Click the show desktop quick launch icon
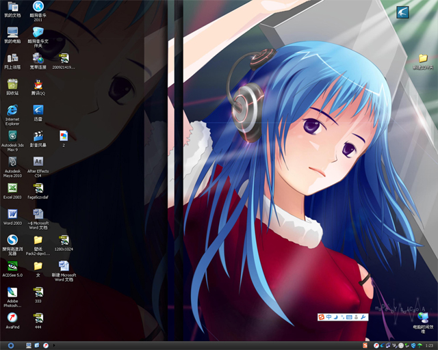Screen dimensions: 438x350 pyautogui.click(x=29, y=345)
